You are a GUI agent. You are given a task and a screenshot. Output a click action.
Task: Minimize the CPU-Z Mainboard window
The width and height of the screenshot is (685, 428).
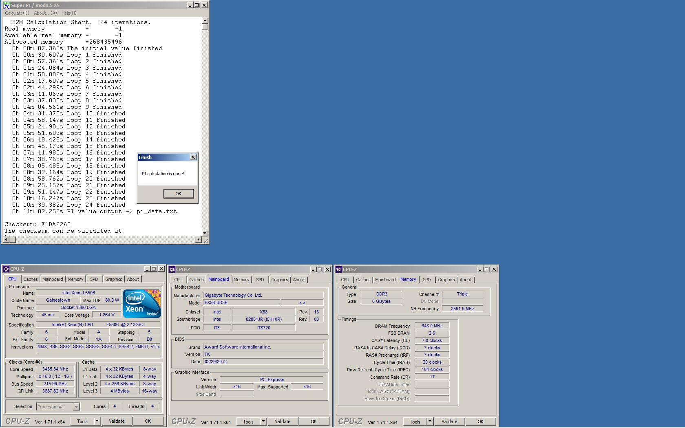313,269
